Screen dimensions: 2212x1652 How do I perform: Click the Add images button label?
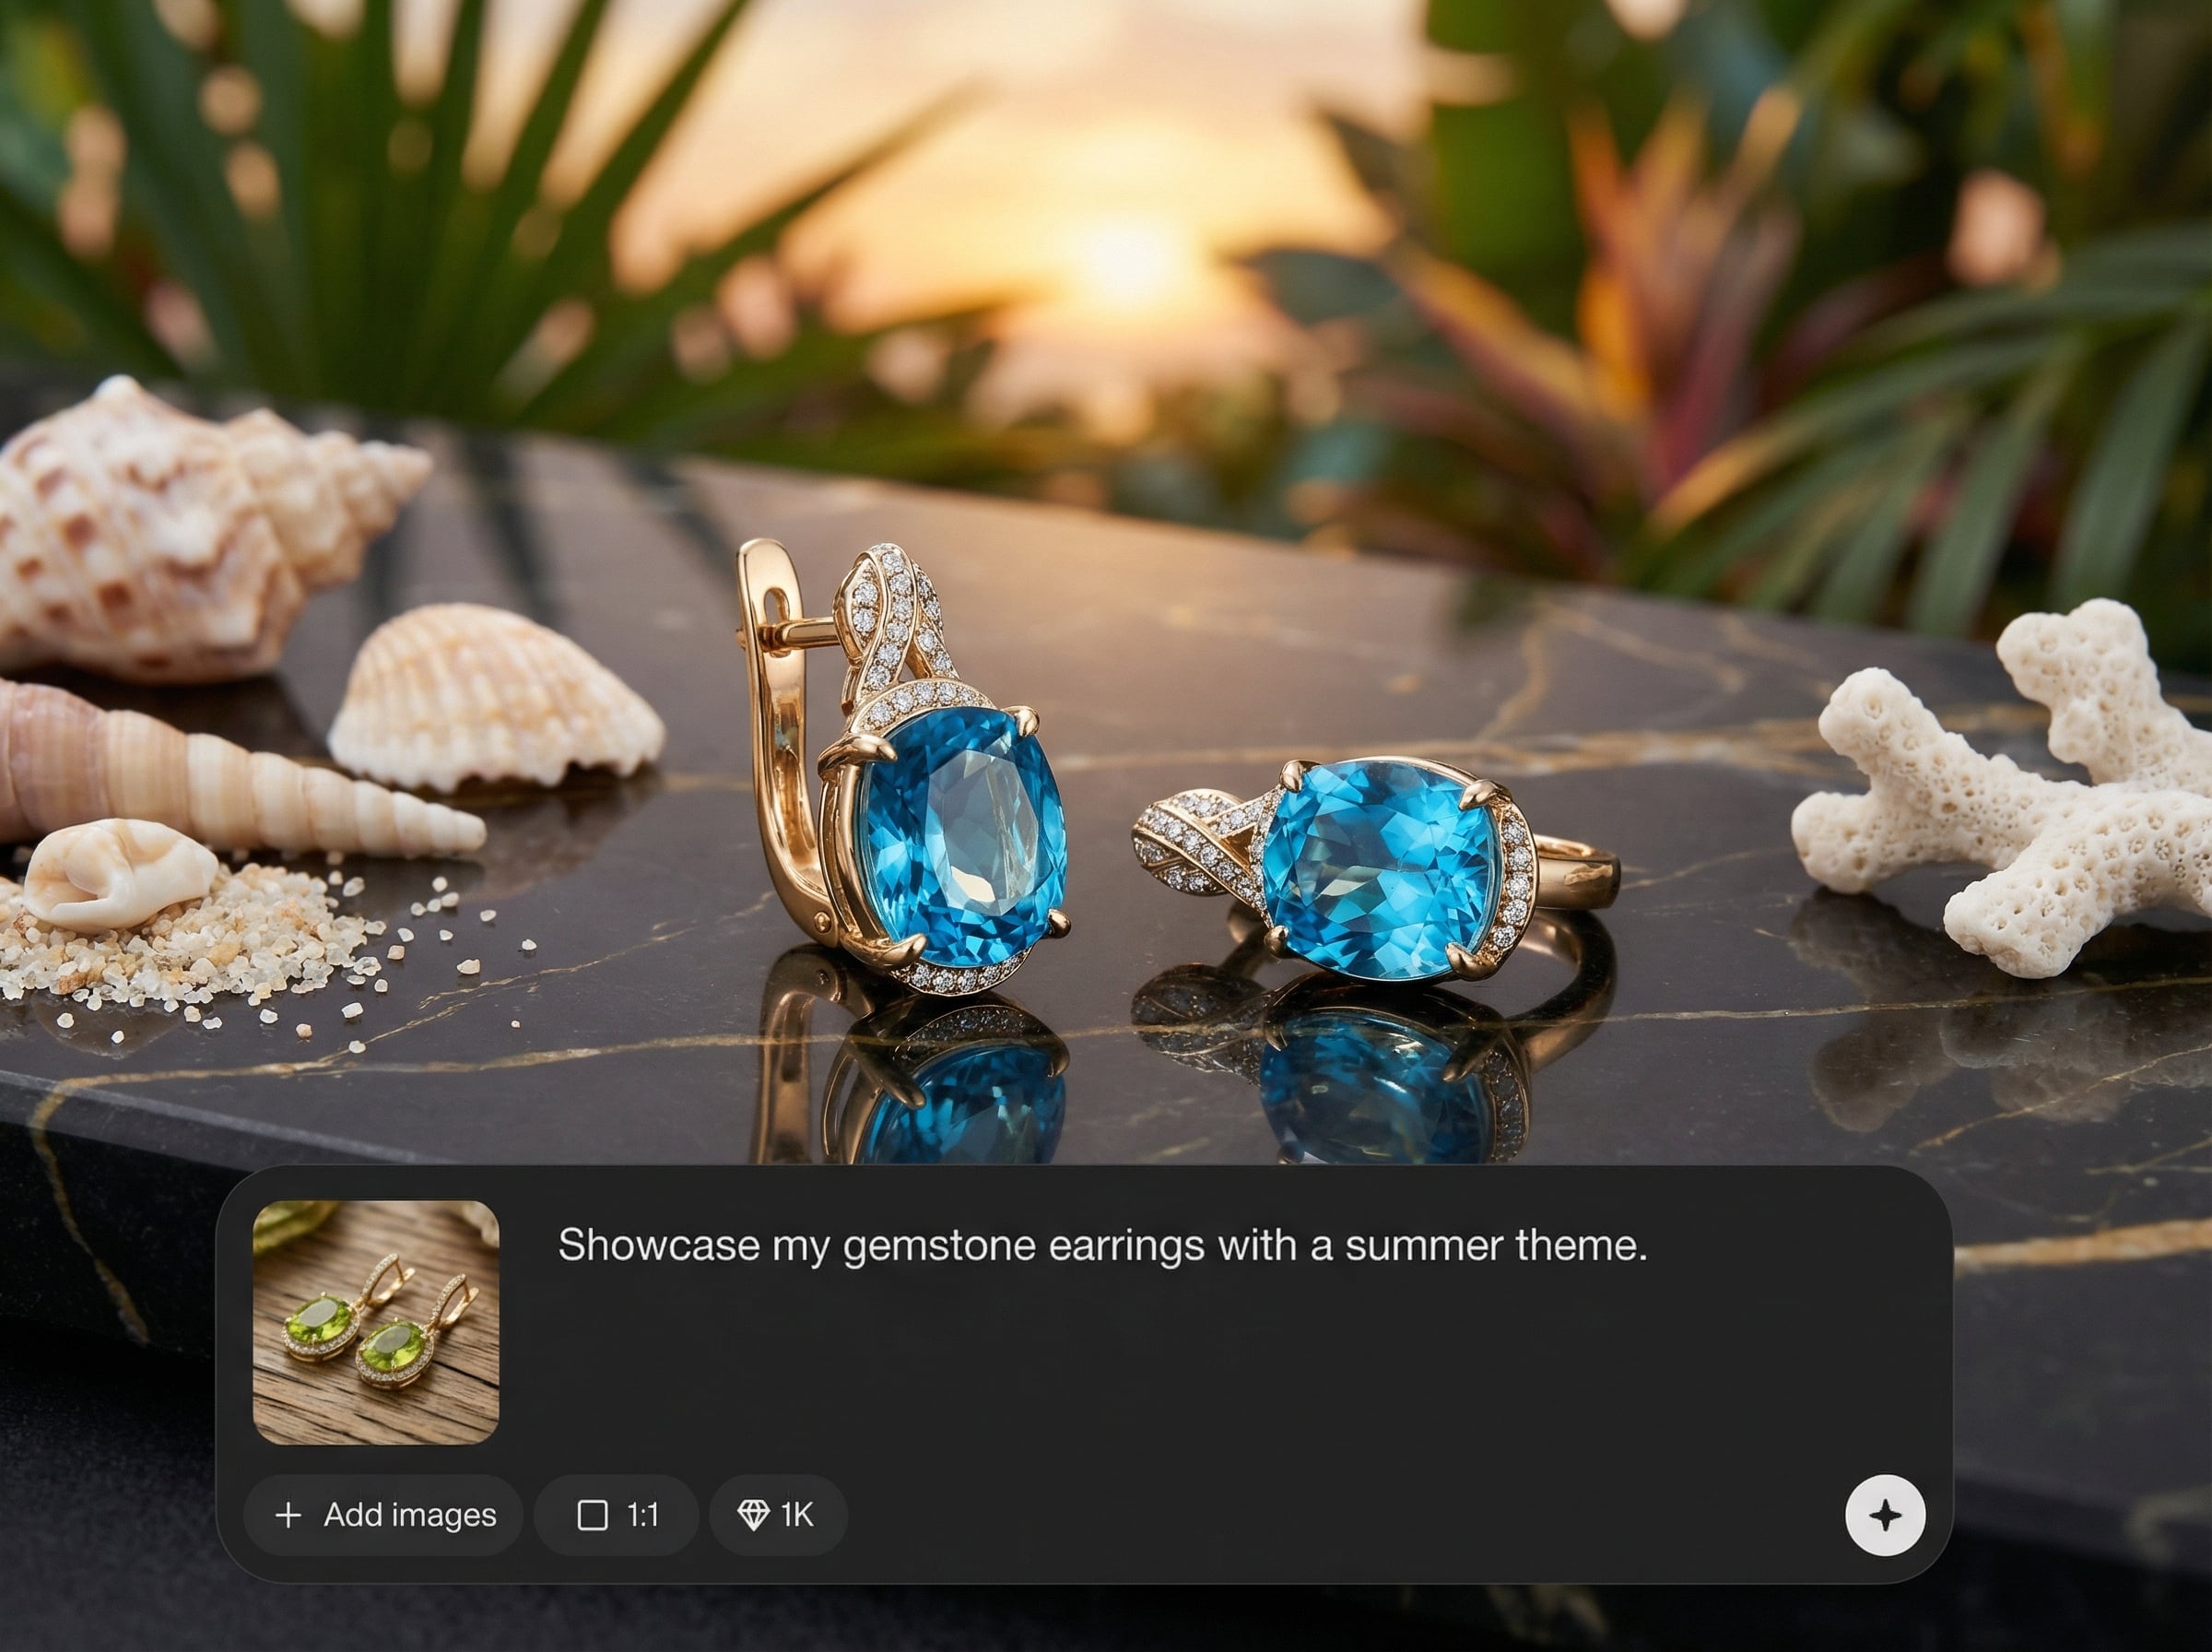410,1515
